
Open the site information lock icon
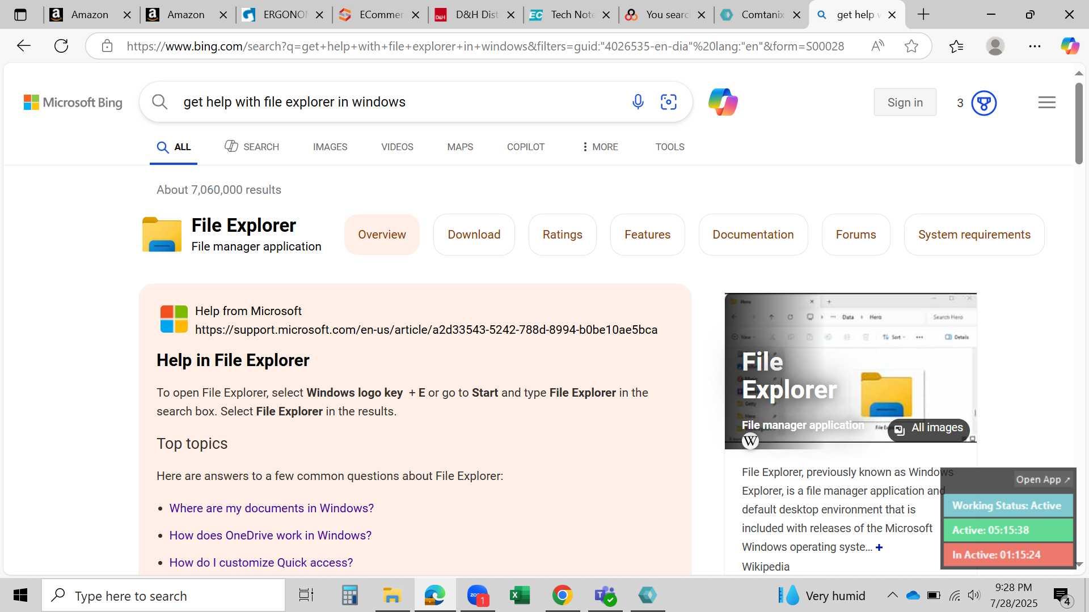click(x=107, y=46)
